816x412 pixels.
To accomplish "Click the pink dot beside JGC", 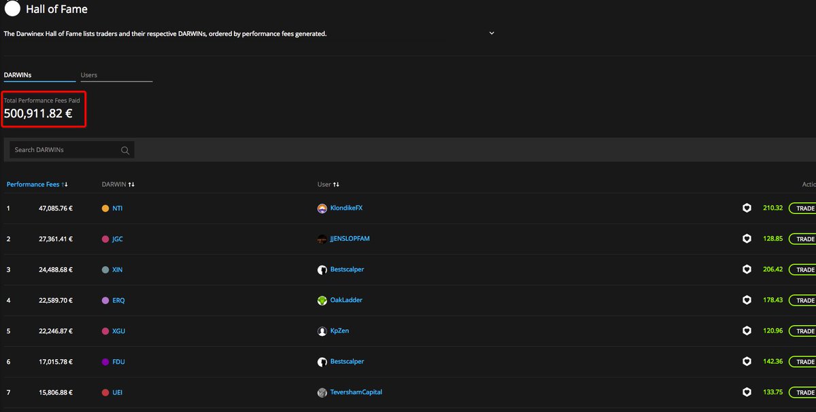I will tap(105, 239).
